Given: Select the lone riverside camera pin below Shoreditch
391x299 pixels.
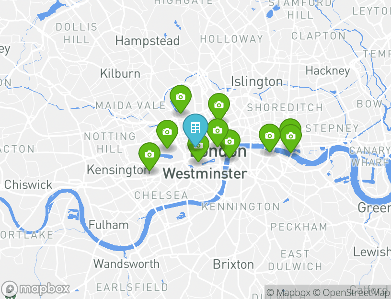Looking at the screenshot, I should (x=270, y=136).
